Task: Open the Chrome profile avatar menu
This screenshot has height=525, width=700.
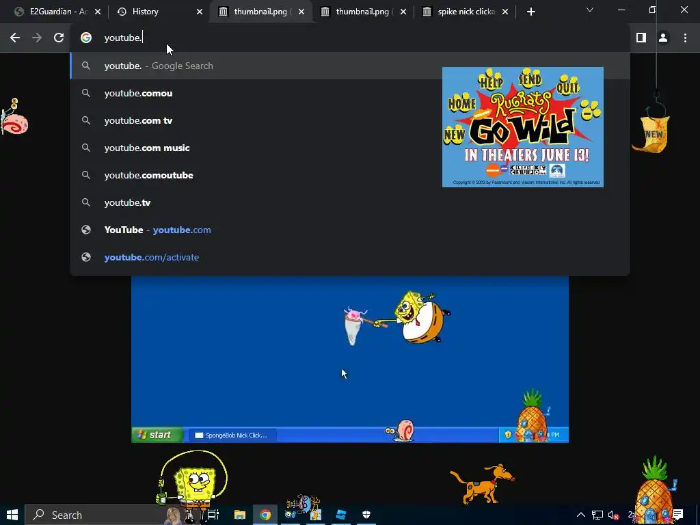Action: [663, 38]
